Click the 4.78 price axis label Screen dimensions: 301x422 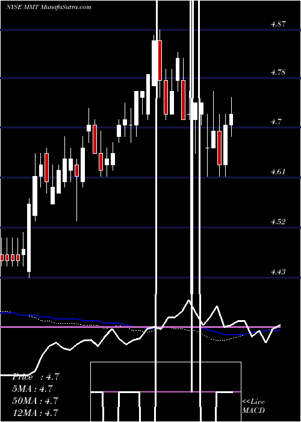click(278, 72)
